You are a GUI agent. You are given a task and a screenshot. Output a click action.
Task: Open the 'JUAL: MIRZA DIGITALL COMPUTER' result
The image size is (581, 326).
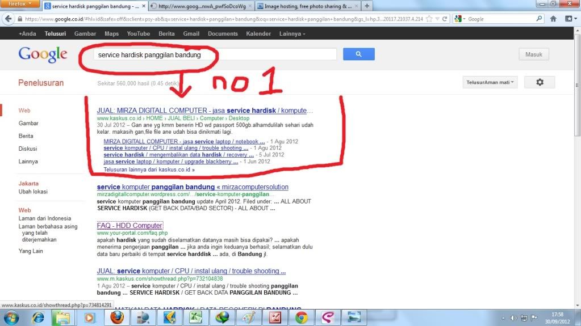click(204, 110)
